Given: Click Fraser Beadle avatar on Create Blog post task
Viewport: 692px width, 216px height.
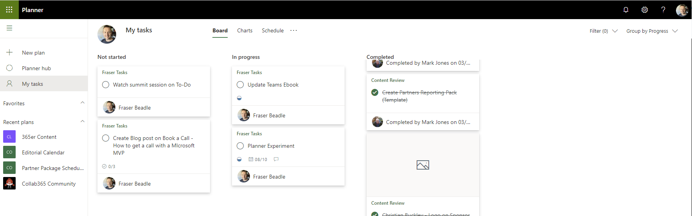Looking at the screenshot, I should coord(109,183).
